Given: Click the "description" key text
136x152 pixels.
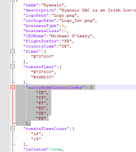Looking at the screenshot, I should [40, 10].
